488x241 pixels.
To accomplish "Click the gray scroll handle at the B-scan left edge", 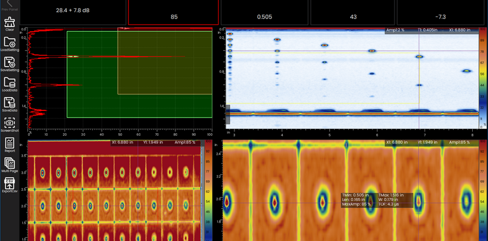I will coord(228,114).
